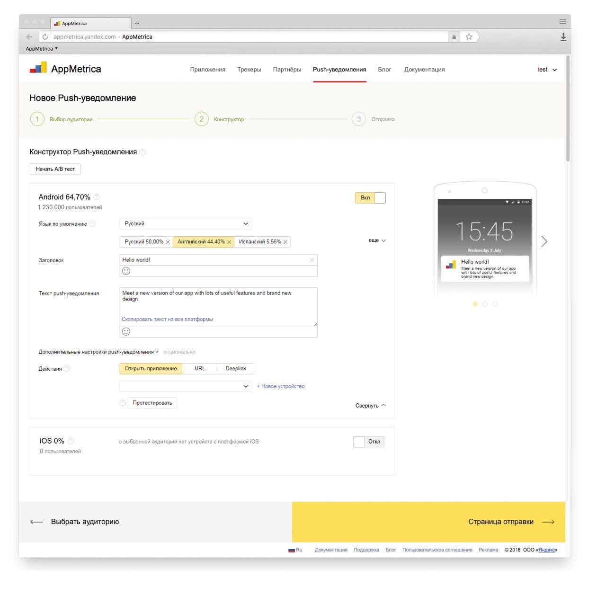Click the emoji icon under the title field

click(x=126, y=271)
